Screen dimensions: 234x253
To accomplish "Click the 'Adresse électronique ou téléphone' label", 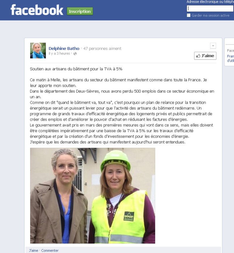I will point(210,2).
